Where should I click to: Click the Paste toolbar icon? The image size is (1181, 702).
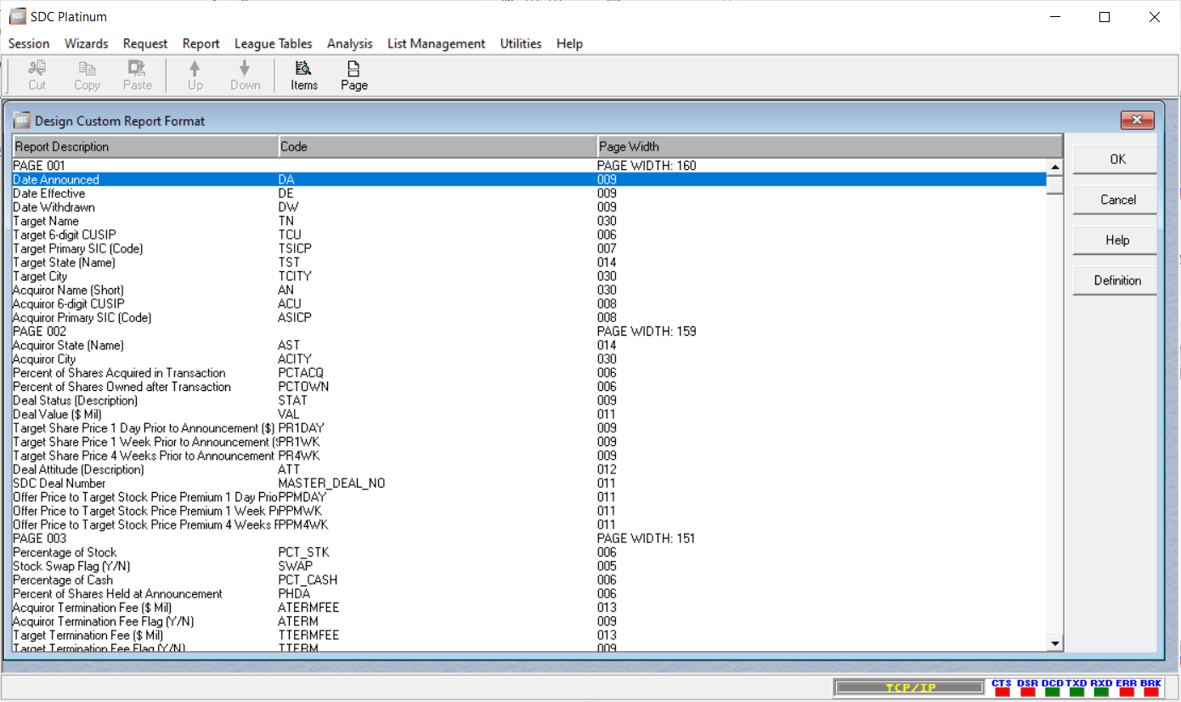tap(137, 75)
